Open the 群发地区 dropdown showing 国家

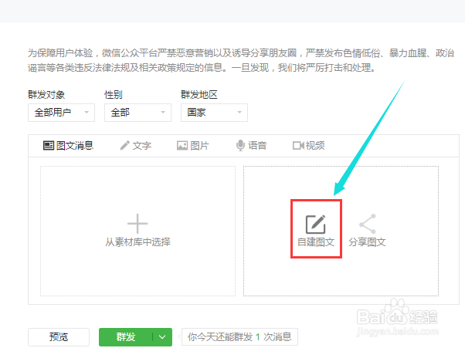215,113
